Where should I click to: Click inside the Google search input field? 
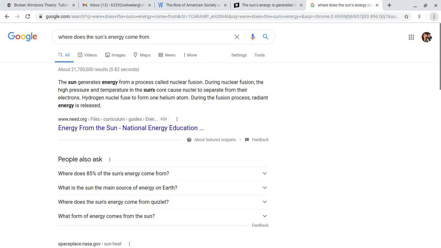(142, 37)
